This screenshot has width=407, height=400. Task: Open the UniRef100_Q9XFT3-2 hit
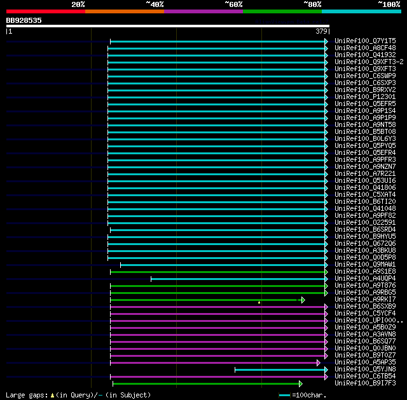click(369, 62)
